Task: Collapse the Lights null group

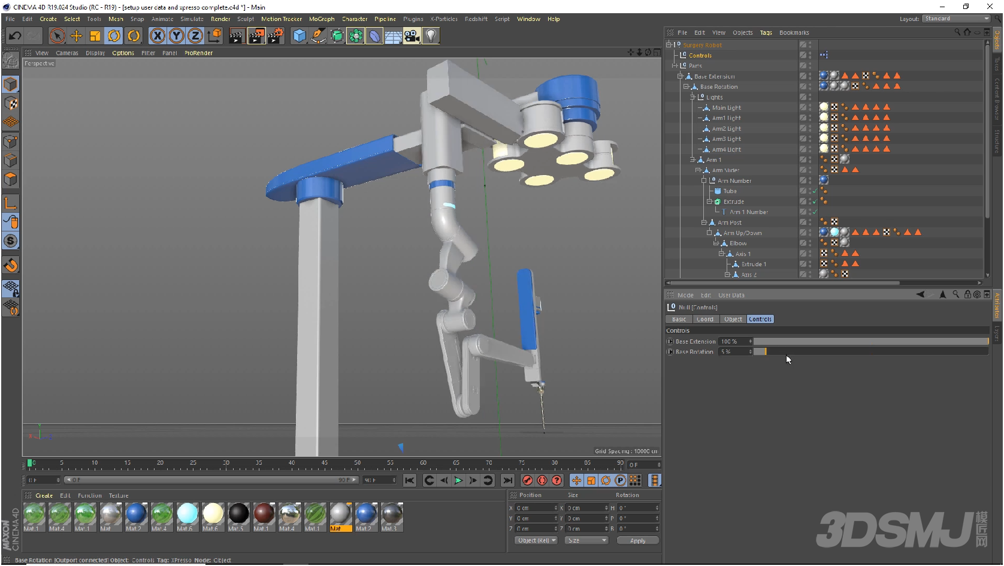Action: (x=692, y=97)
